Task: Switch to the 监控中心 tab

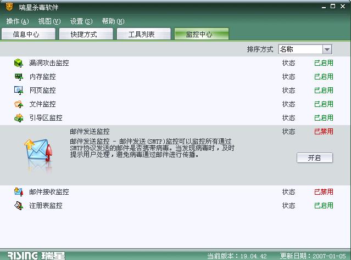Action: click(x=202, y=34)
